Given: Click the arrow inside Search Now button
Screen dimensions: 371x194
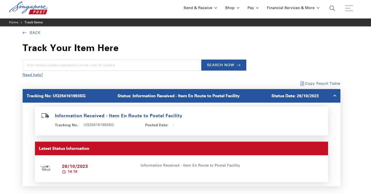Looking at the screenshot, I should 238,65.
